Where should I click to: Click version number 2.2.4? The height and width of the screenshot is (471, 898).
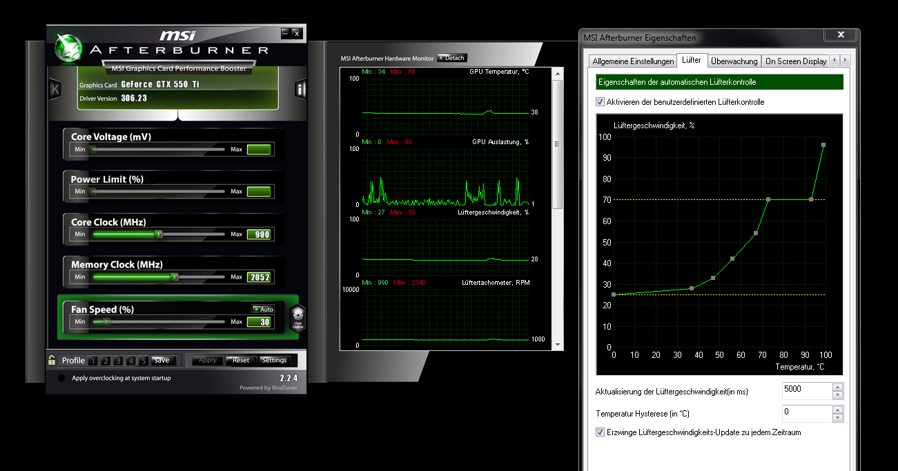[x=288, y=379]
